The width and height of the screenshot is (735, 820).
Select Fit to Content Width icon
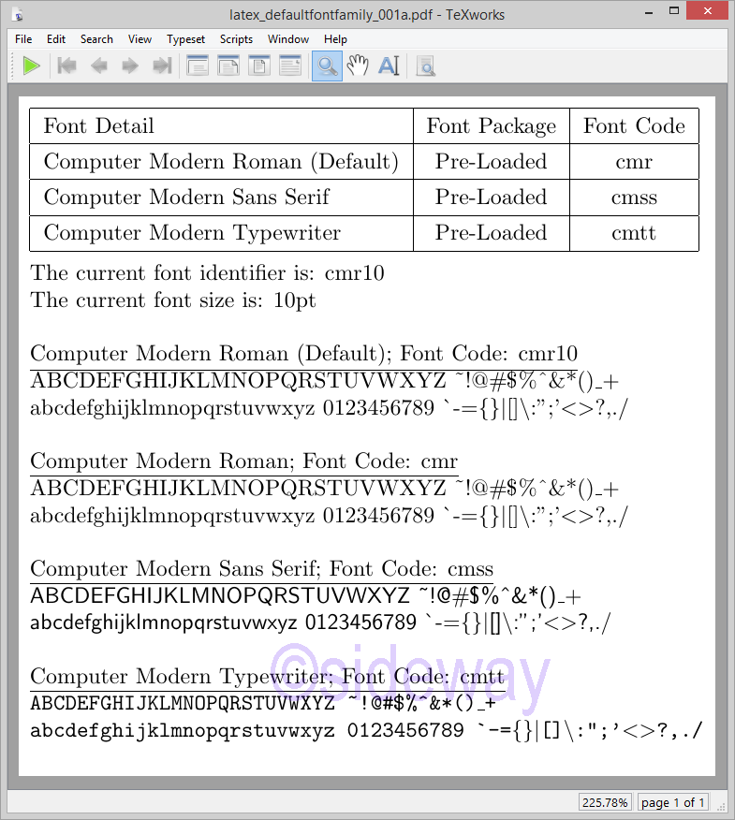[290, 66]
